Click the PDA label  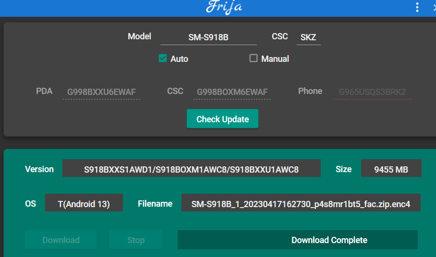coord(44,91)
